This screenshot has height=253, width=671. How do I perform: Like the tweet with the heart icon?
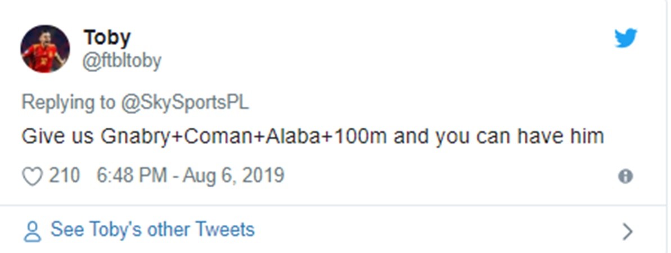pos(32,177)
